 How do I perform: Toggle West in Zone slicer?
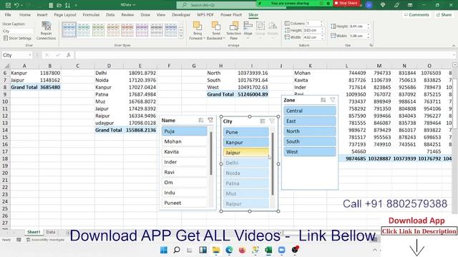(310, 151)
